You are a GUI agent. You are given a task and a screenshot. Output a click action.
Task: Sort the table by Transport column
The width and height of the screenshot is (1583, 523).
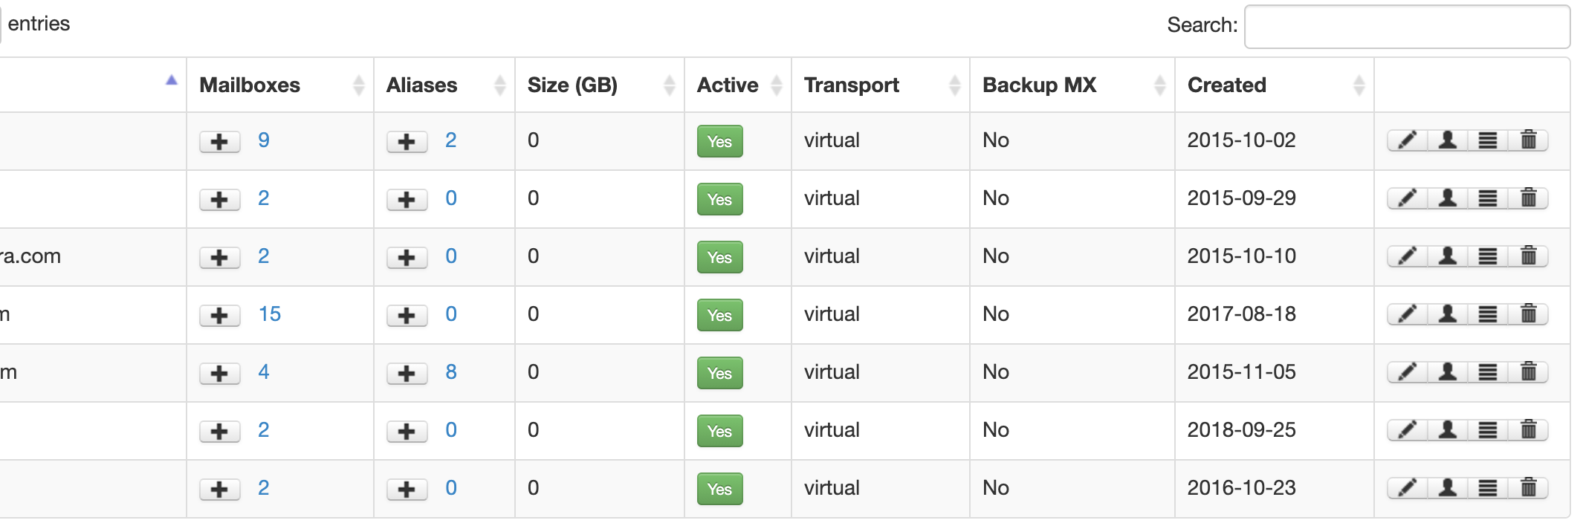(851, 85)
